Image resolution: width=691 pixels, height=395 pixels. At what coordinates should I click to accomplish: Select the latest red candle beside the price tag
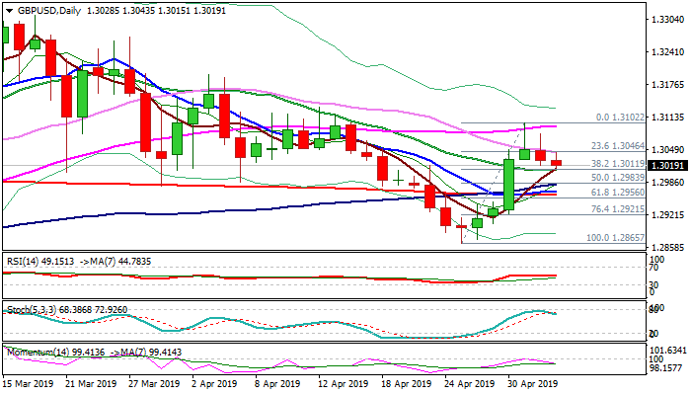556,162
